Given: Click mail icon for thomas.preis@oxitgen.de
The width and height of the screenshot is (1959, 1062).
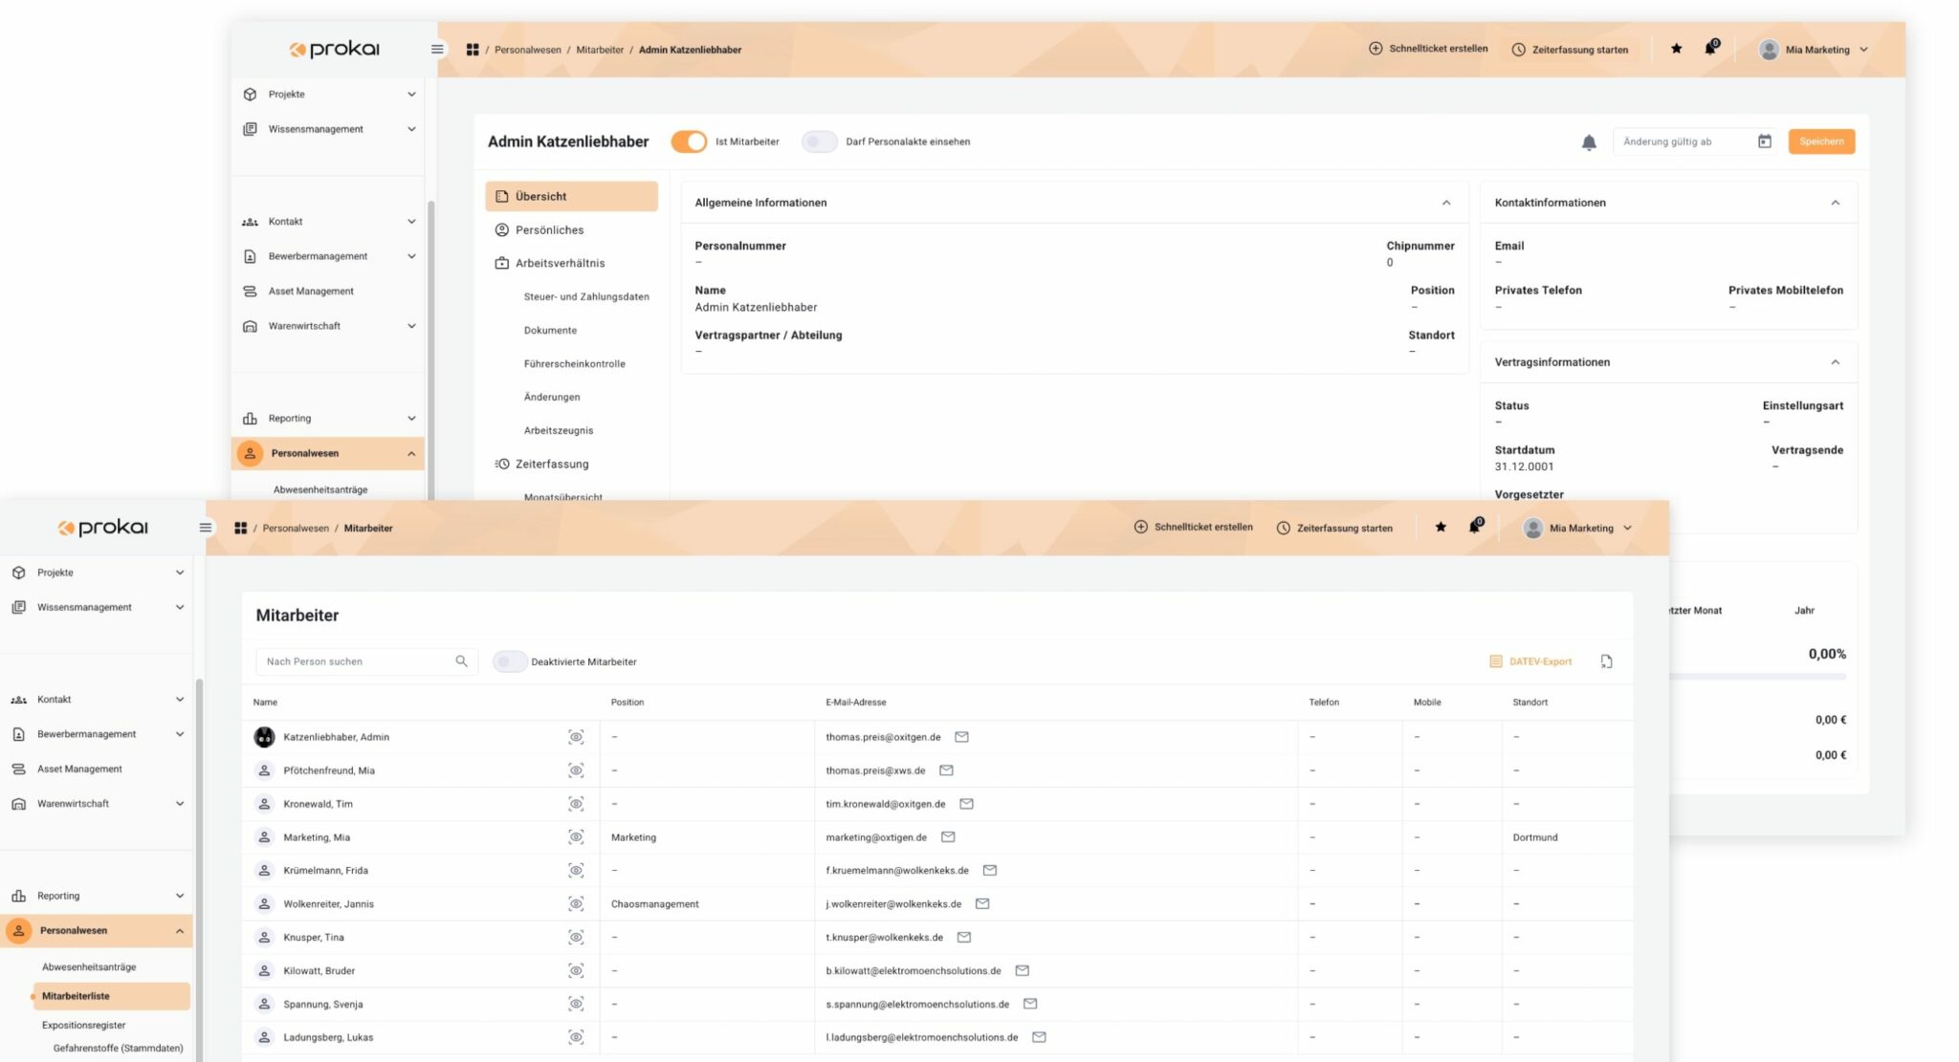Looking at the screenshot, I should tap(961, 737).
